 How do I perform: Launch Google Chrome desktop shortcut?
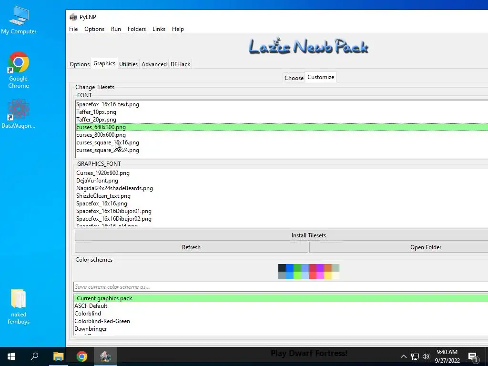[x=19, y=70]
